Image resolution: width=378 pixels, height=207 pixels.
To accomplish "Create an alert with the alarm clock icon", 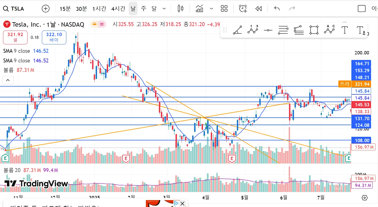I will (x=243, y=9).
